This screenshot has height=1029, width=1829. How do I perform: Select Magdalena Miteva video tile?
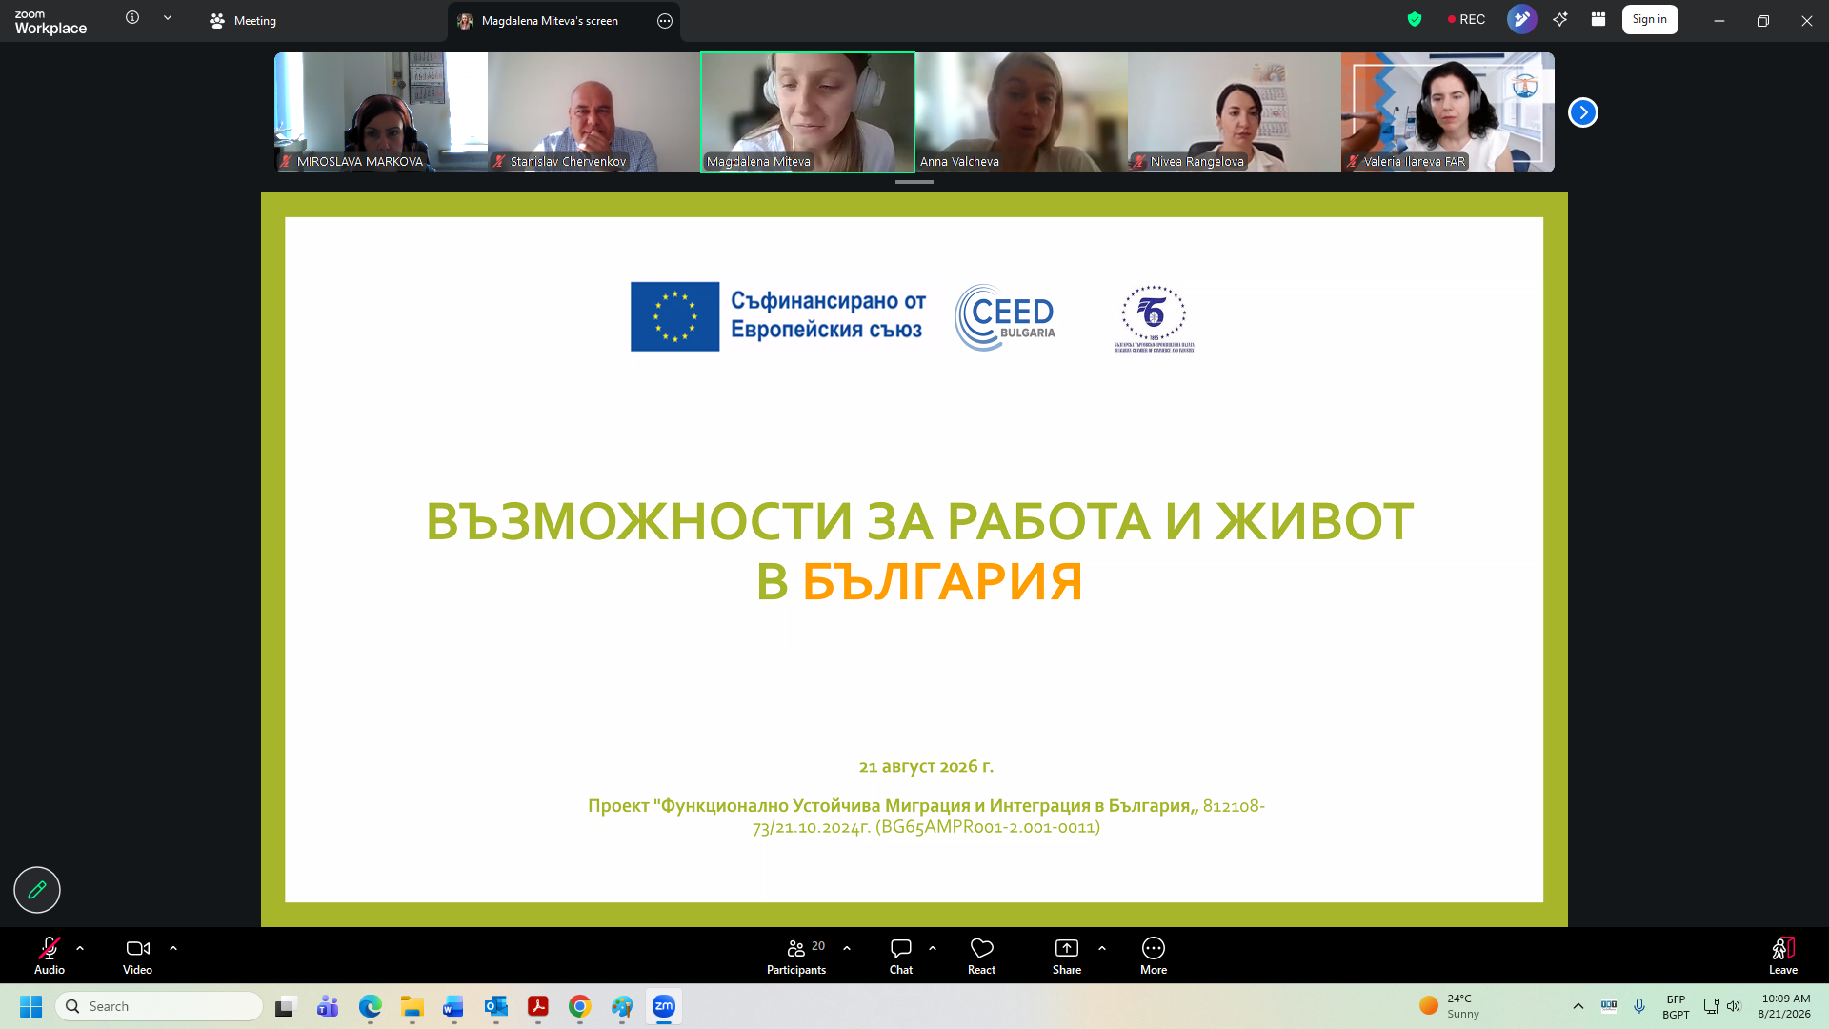(808, 112)
